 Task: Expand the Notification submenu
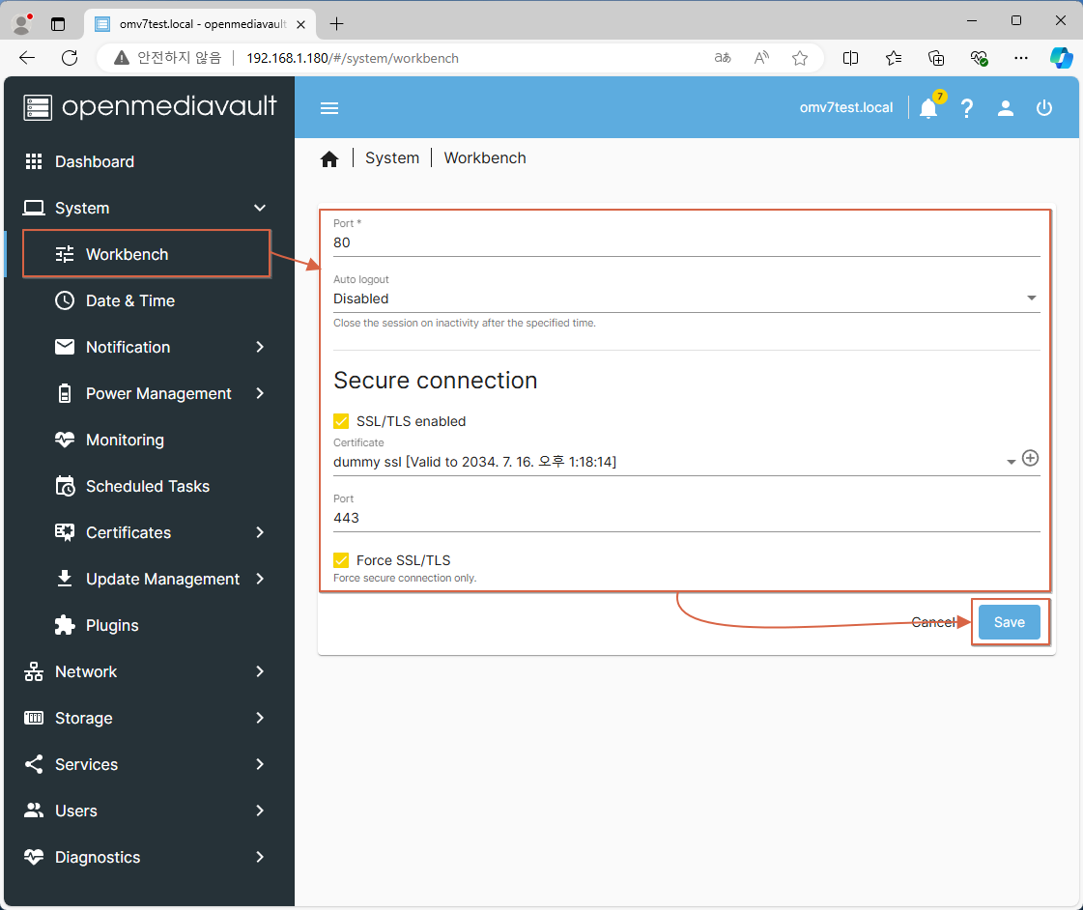(x=260, y=348)
